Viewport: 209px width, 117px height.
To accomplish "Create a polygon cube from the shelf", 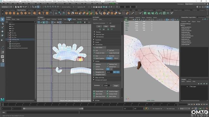I will (10, 13).
